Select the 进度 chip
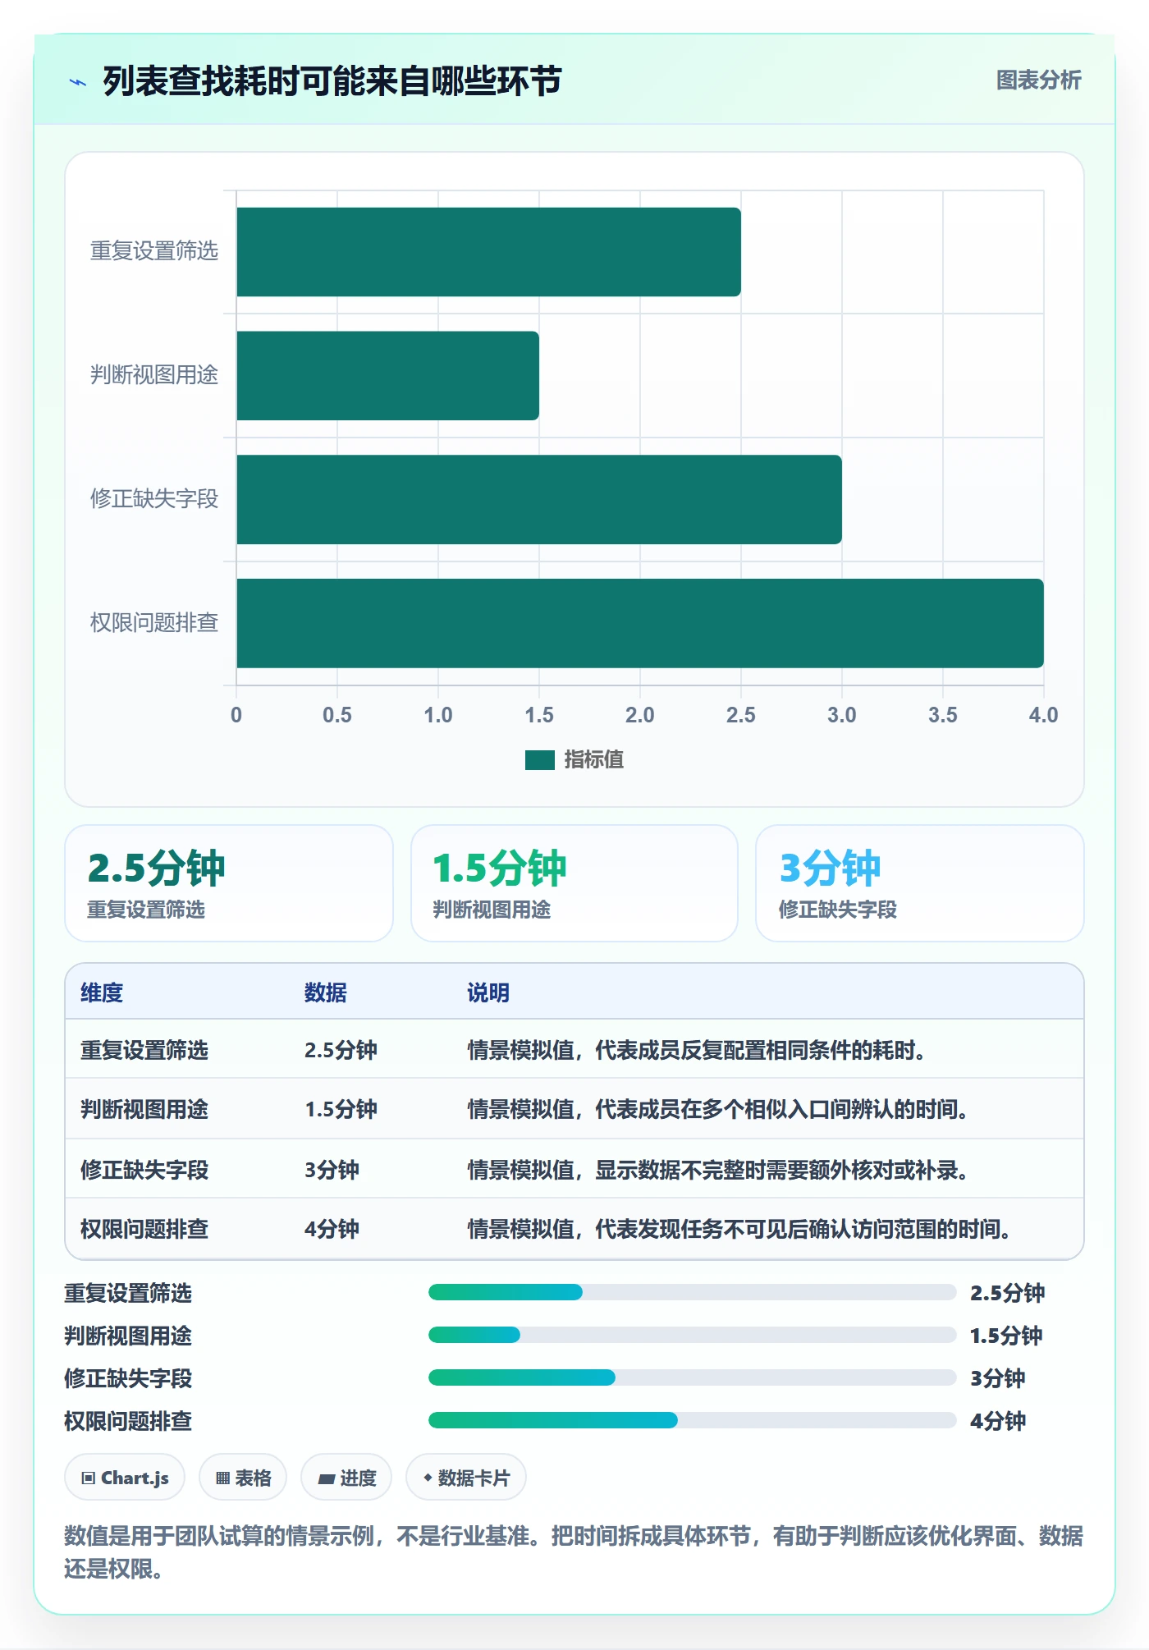Viewport: 1149px width, 1650px height. point(346,1478)
